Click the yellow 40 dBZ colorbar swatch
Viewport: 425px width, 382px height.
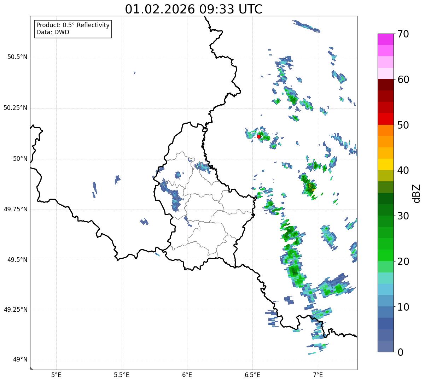click(x=386, y=165)
